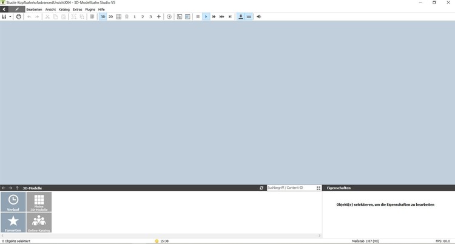Click the FPS: 60.0 status text
455x244 pixels.
(443, 241)
